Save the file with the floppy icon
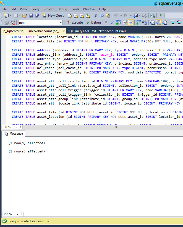Image resolution: width=183 pixels, height=227 pixels. tap(30, 16)
